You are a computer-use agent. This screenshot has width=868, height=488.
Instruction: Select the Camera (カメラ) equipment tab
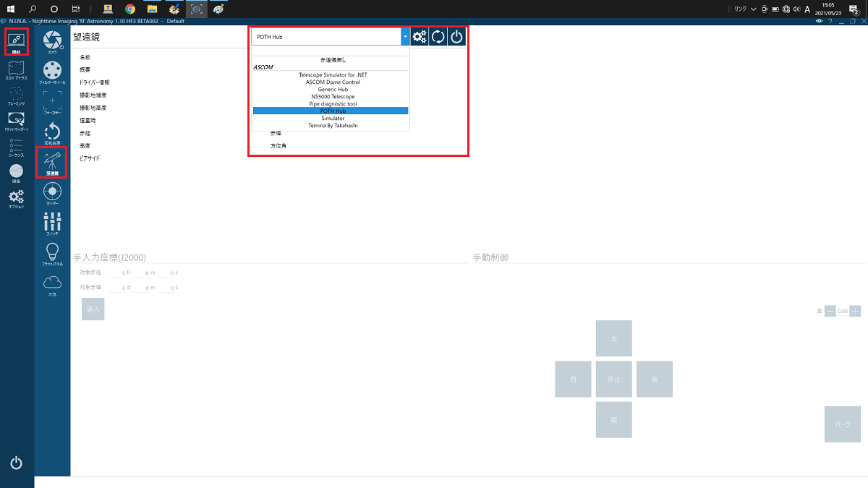52,43
